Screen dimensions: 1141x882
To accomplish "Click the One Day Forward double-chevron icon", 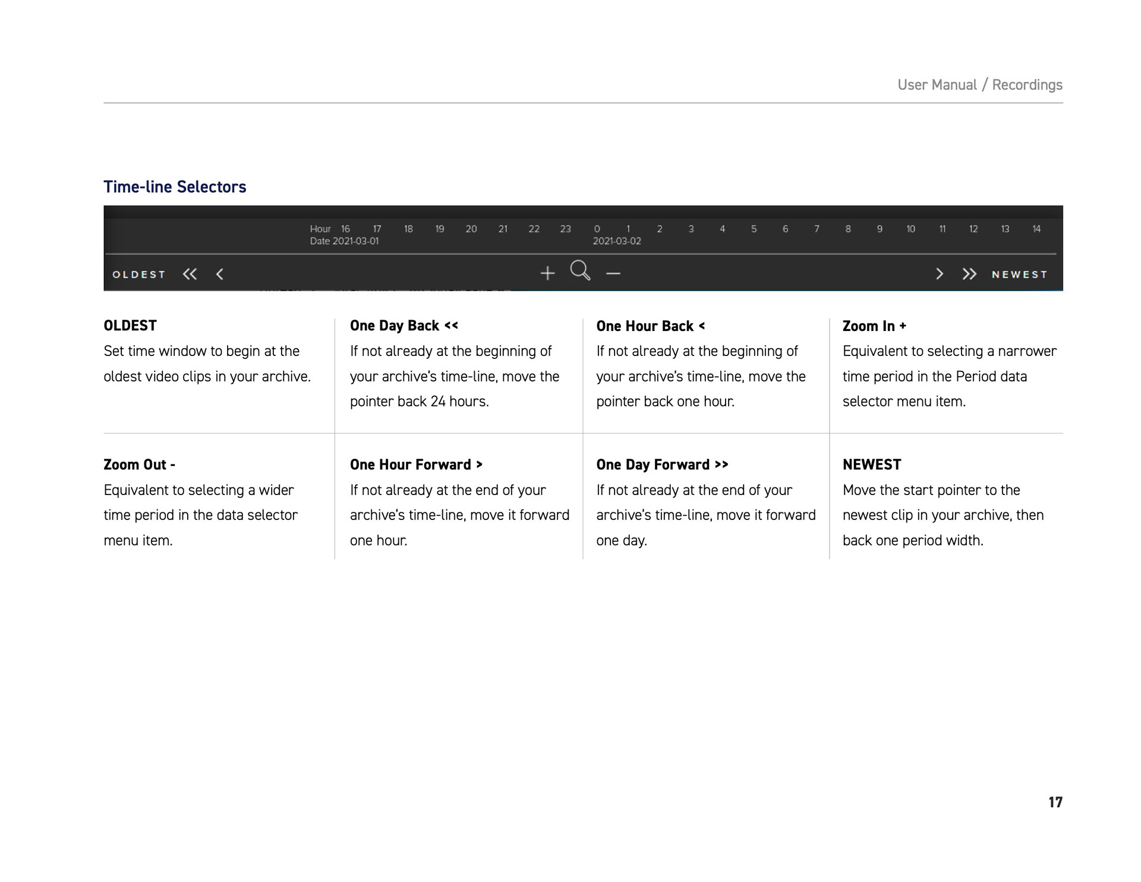I will coord(969,274).
